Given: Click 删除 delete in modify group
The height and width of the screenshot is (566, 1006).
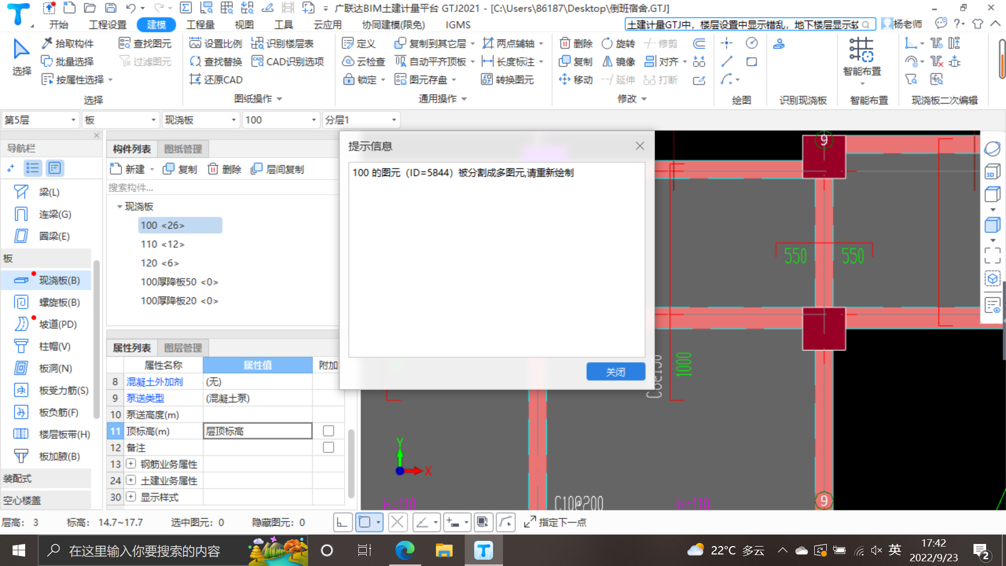Looking at the screenshot, I should tap(575, 43).
